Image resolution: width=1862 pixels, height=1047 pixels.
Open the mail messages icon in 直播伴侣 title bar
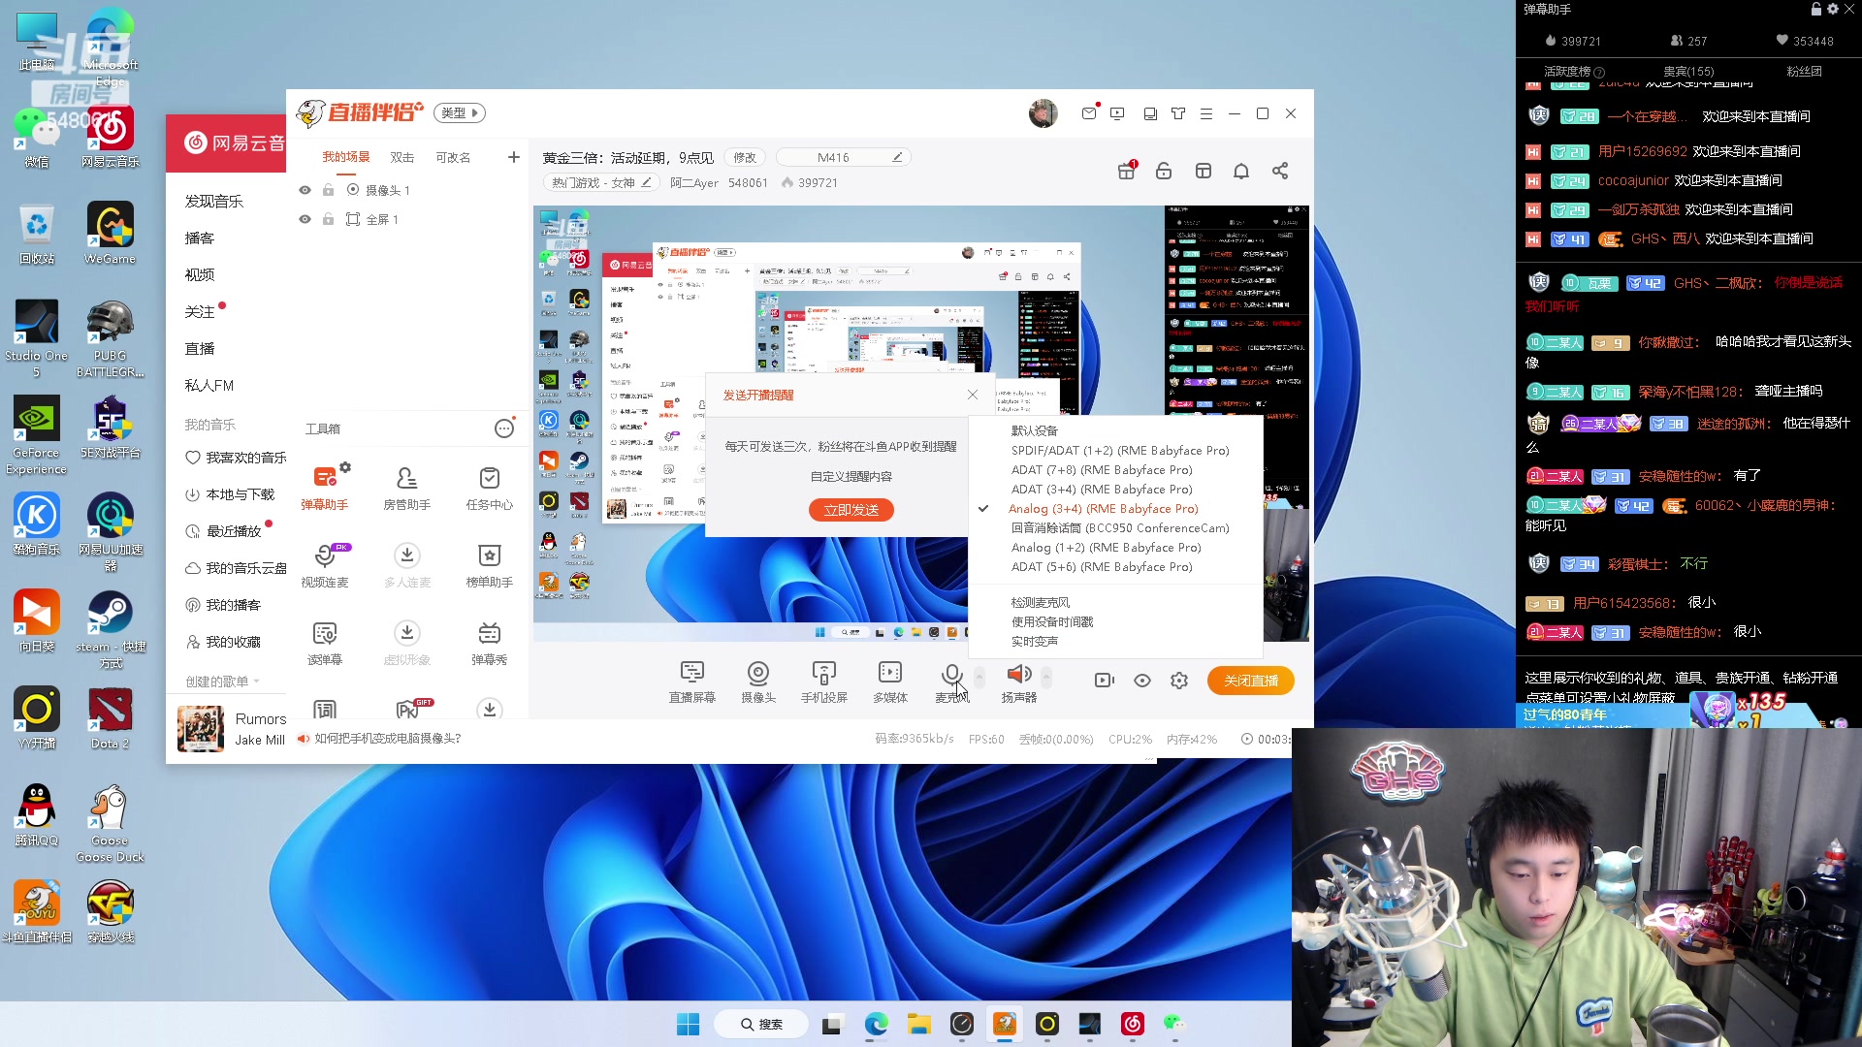click(1089, 113)
